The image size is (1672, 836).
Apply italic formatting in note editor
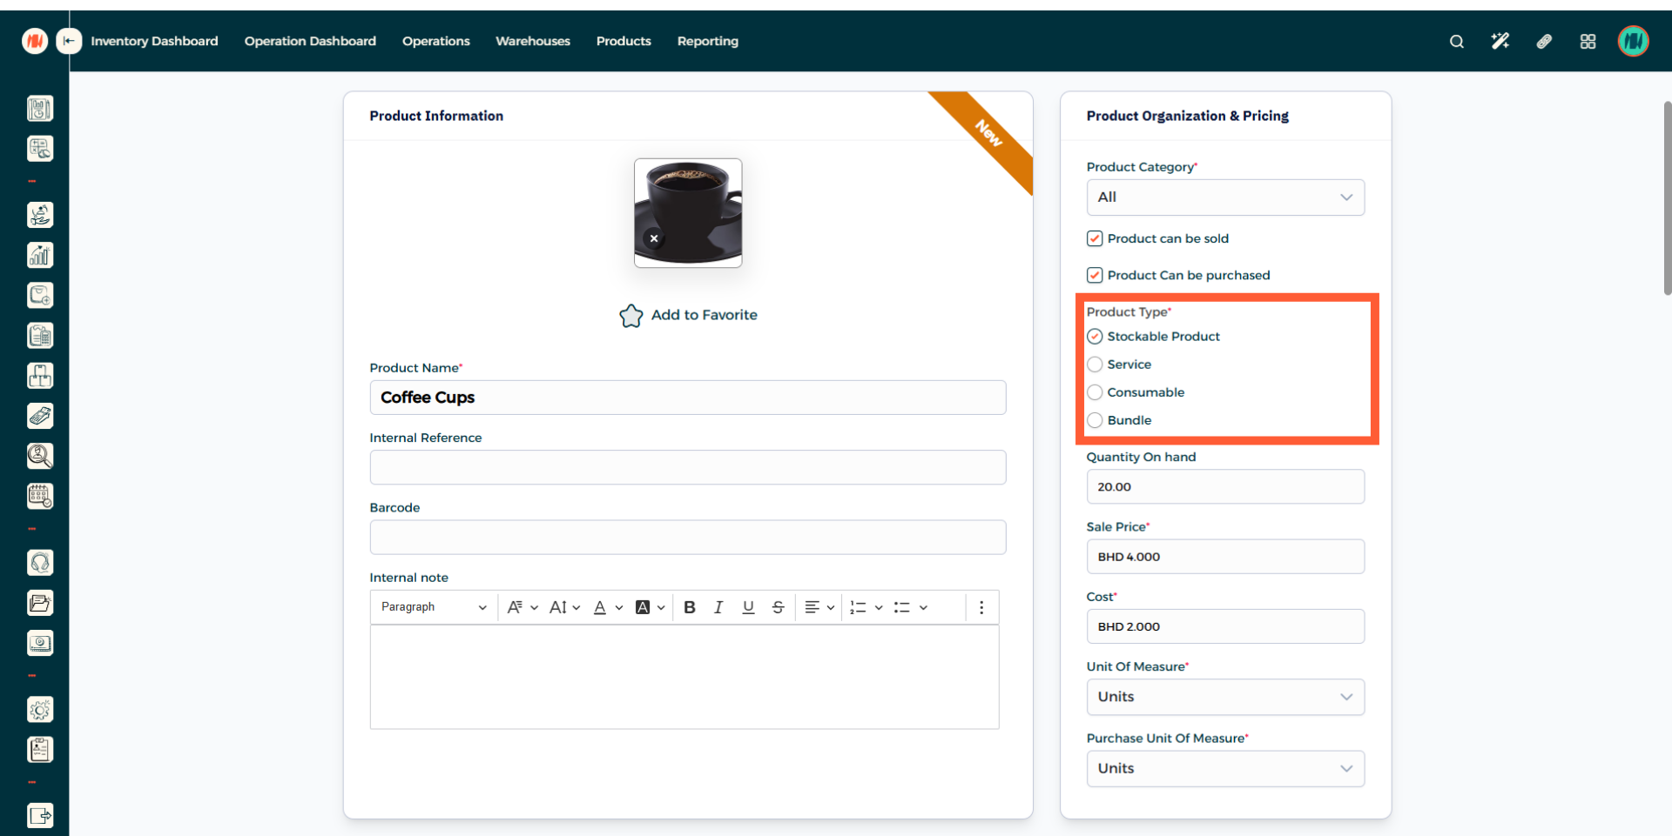point(718,607)
